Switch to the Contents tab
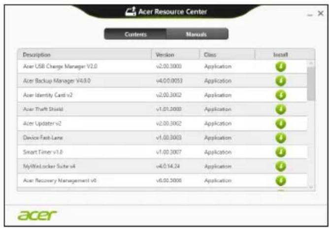The width and height of the screenshot is (329, 228). pos(135,34)
